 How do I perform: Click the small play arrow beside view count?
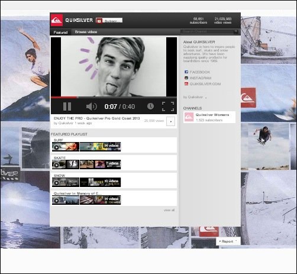(170, 121)
